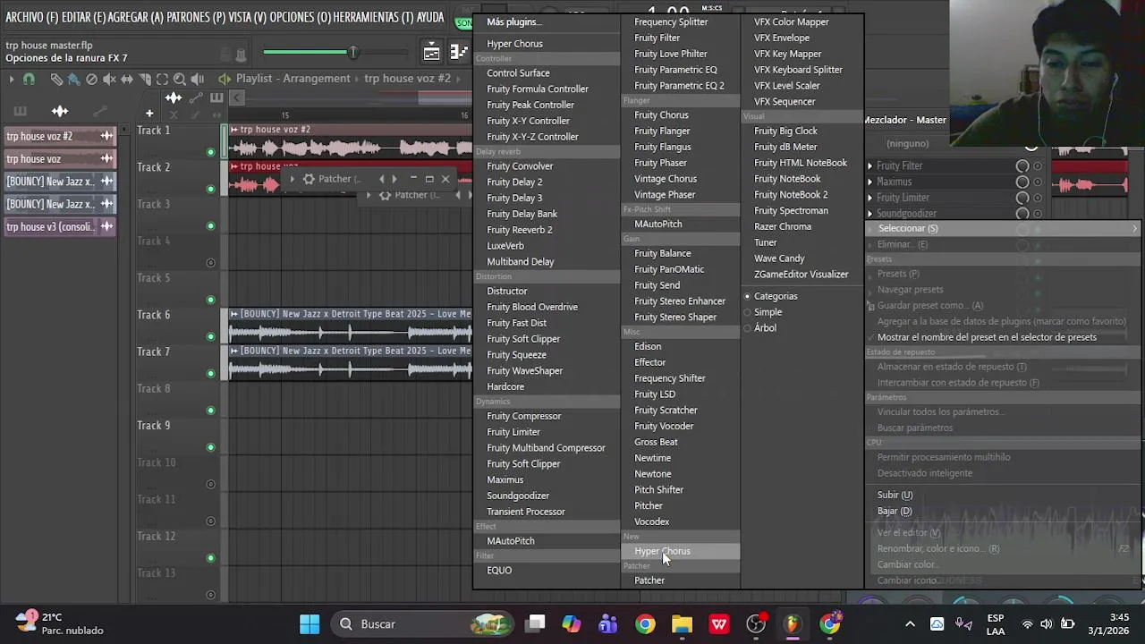The image size is (1145, 644).
Task: Adjust the green master volume slider knob
Action: point(352,53)
